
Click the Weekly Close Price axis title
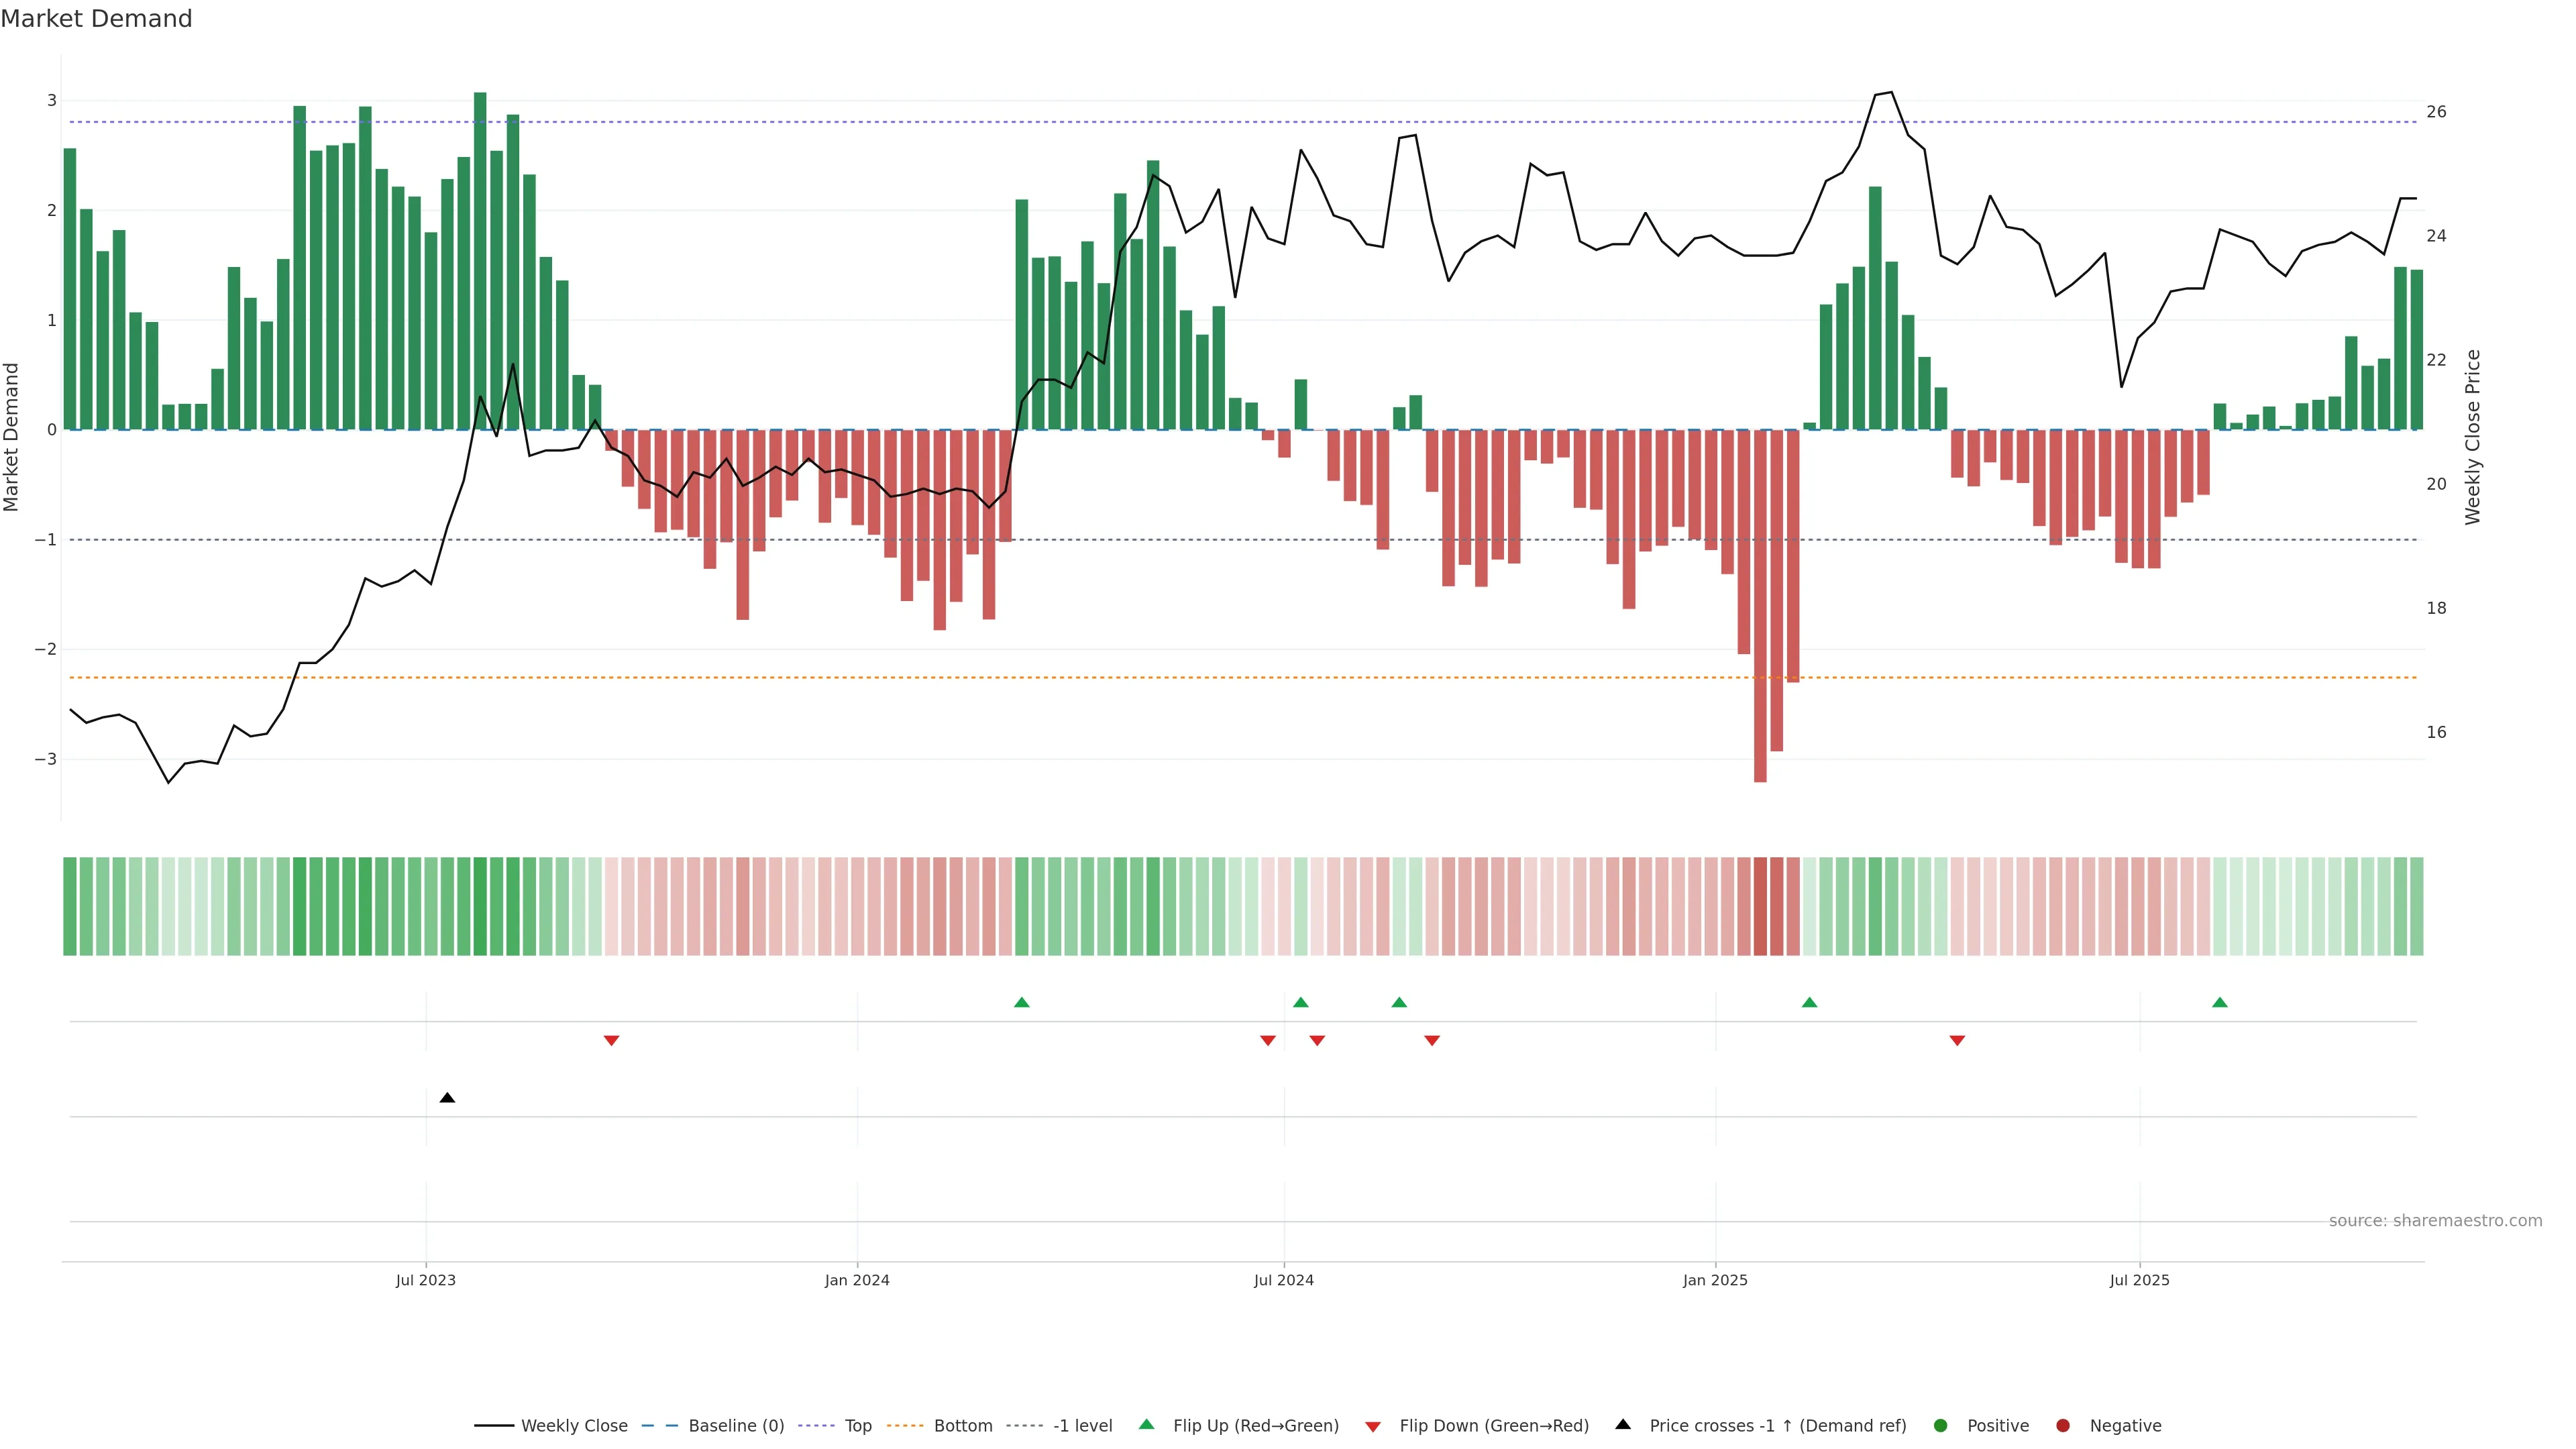2473,437
